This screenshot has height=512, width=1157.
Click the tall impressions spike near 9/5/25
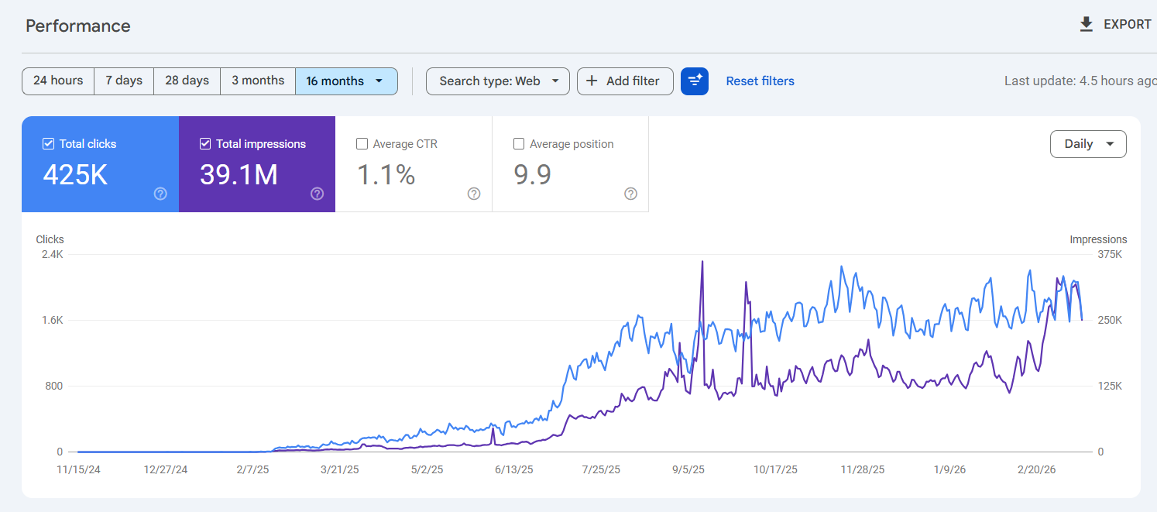pyautogui.click(x=702, y=263)
